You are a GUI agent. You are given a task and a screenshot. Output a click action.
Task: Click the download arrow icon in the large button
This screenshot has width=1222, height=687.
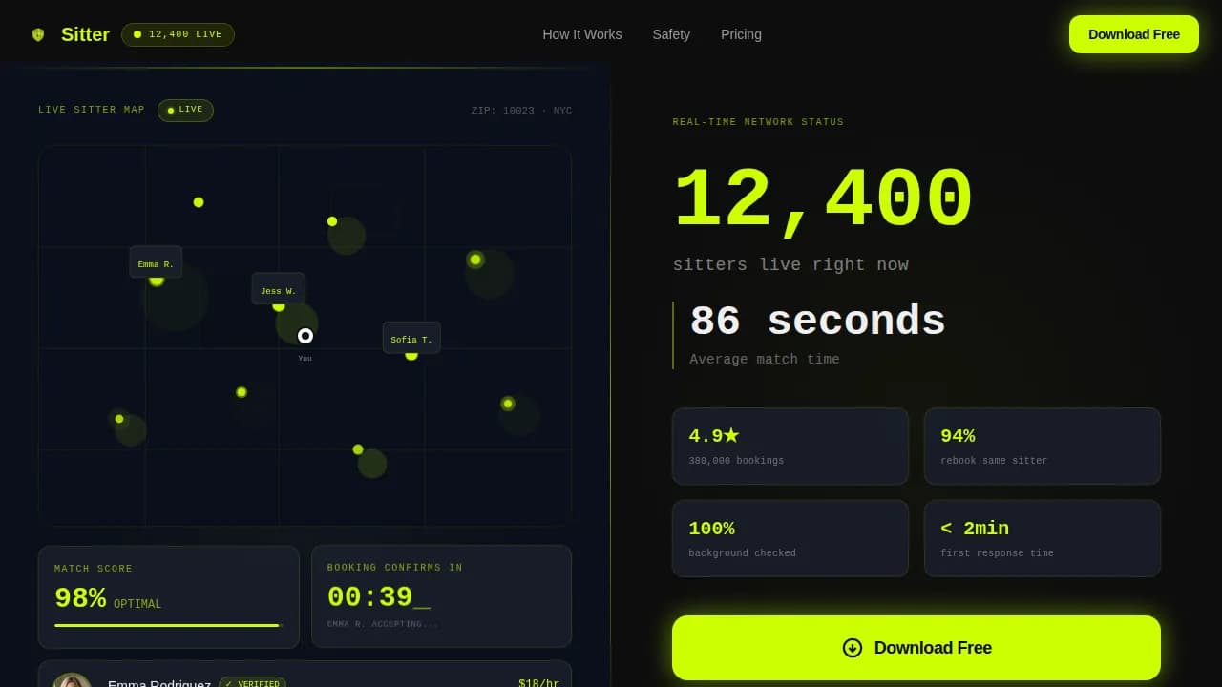click(x=853, y=648)
